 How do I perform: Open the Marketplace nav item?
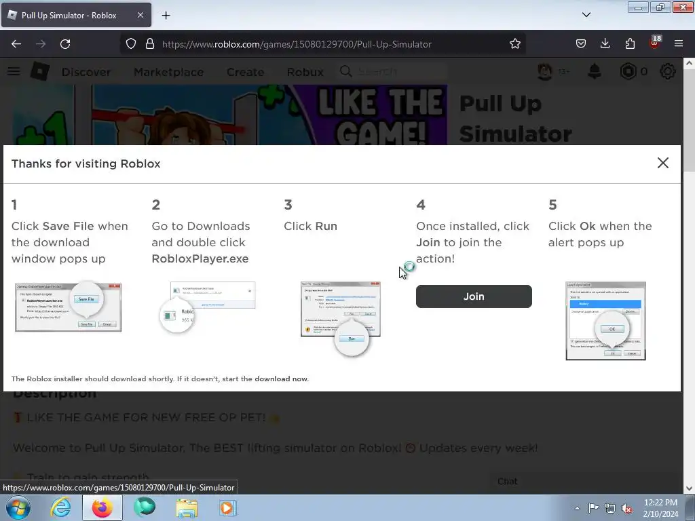click(168, 72)
